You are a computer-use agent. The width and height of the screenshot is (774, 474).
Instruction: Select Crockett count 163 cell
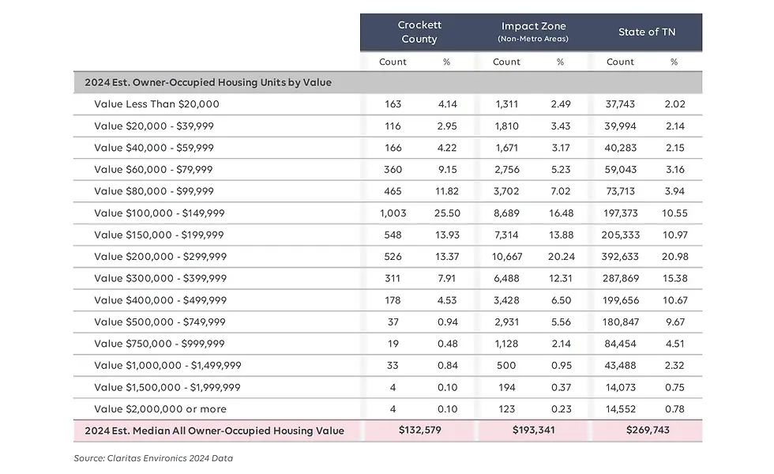pyautogui.click(x=393, y=104)
